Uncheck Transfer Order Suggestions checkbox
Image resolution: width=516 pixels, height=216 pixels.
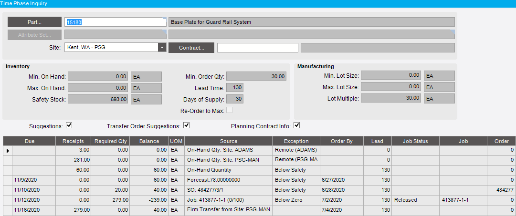(187, 125)
